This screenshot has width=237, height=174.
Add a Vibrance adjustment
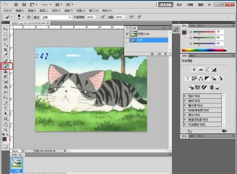click(188, 78)
